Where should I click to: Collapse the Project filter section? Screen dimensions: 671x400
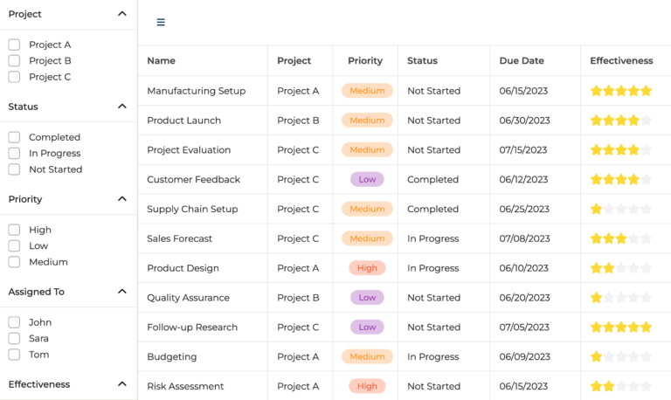click(121, 14)
